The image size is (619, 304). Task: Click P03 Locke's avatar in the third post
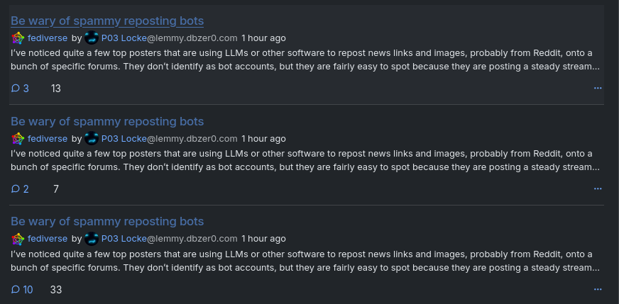pos(91,239)
